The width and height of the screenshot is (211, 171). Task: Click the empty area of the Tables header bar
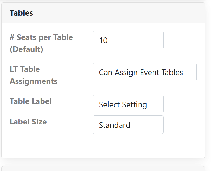pyautogui.click(x=117, y=13)
